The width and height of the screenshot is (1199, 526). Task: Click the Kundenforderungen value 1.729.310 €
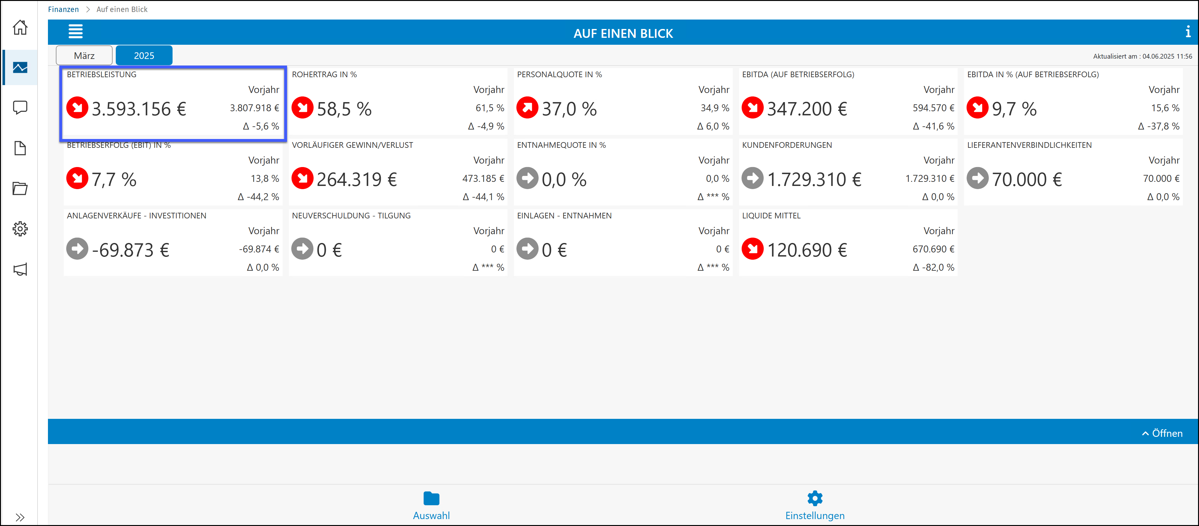click(814, 180)
